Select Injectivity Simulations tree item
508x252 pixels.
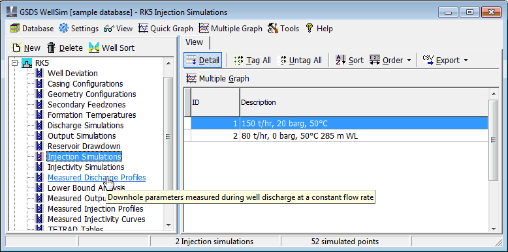[x=86, y=167]
